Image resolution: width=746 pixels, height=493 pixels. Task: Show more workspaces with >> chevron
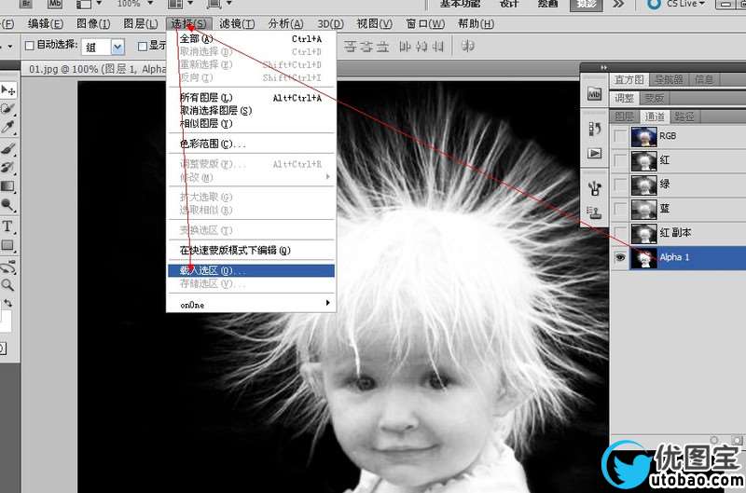click(618, 4)
